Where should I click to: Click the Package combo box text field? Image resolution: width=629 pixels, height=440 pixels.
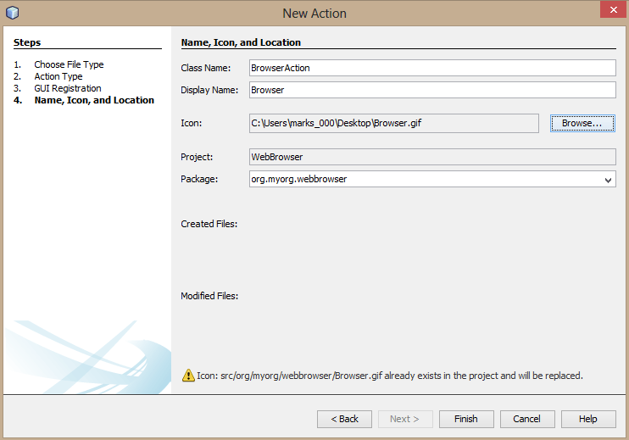coord(424,180)
